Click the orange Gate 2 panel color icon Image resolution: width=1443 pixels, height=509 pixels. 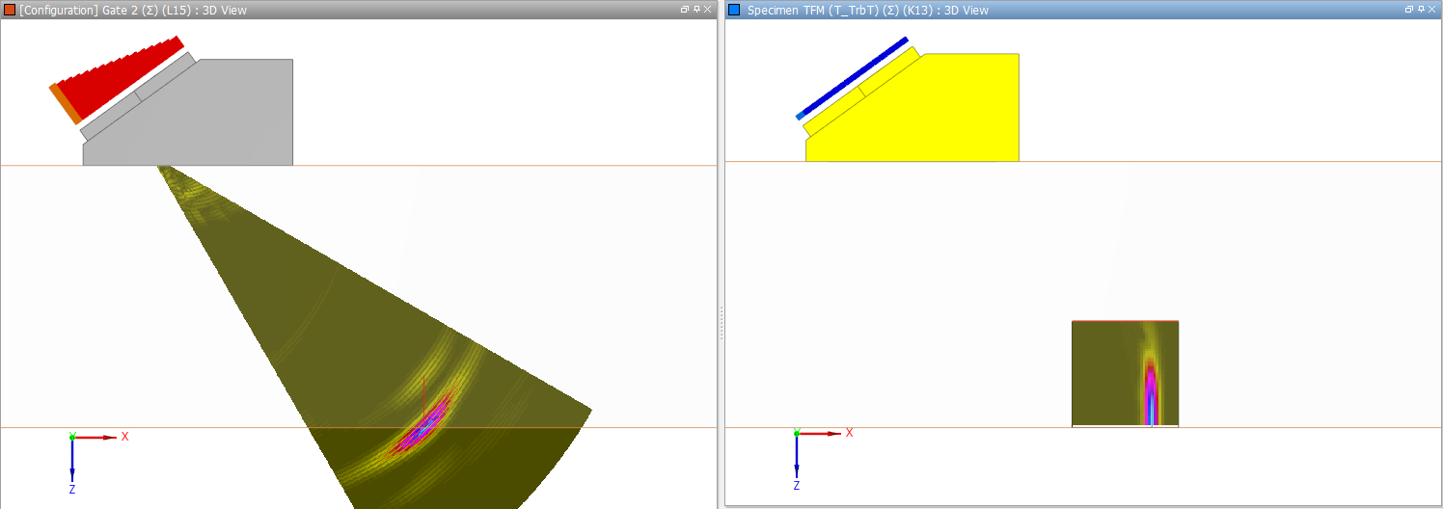pos(10,10)
